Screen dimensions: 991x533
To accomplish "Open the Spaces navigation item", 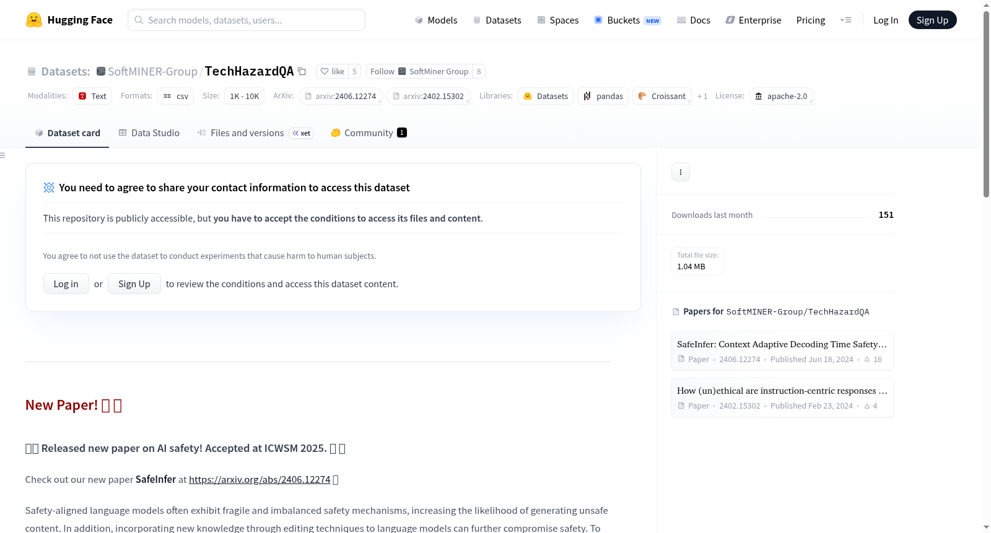I will point(558,20).
